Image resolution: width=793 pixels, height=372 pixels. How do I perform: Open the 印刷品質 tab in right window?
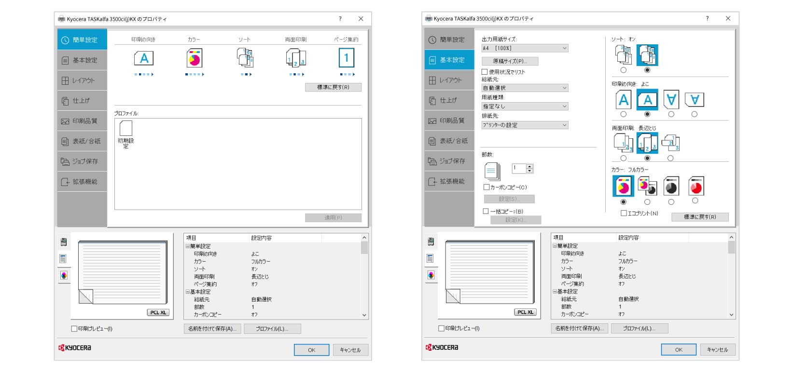click(449, 120)
